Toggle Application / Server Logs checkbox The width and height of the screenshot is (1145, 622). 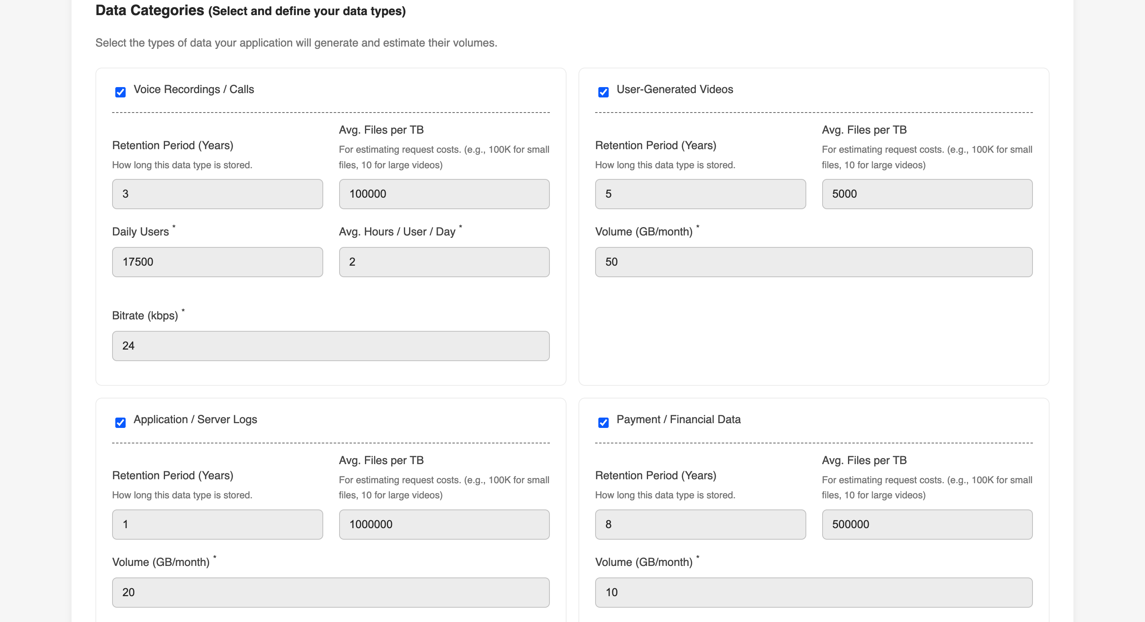pyautogui.click(x=120, y=422)
